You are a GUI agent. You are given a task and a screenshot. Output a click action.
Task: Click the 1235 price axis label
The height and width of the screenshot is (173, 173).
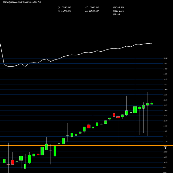pos(165,116)
